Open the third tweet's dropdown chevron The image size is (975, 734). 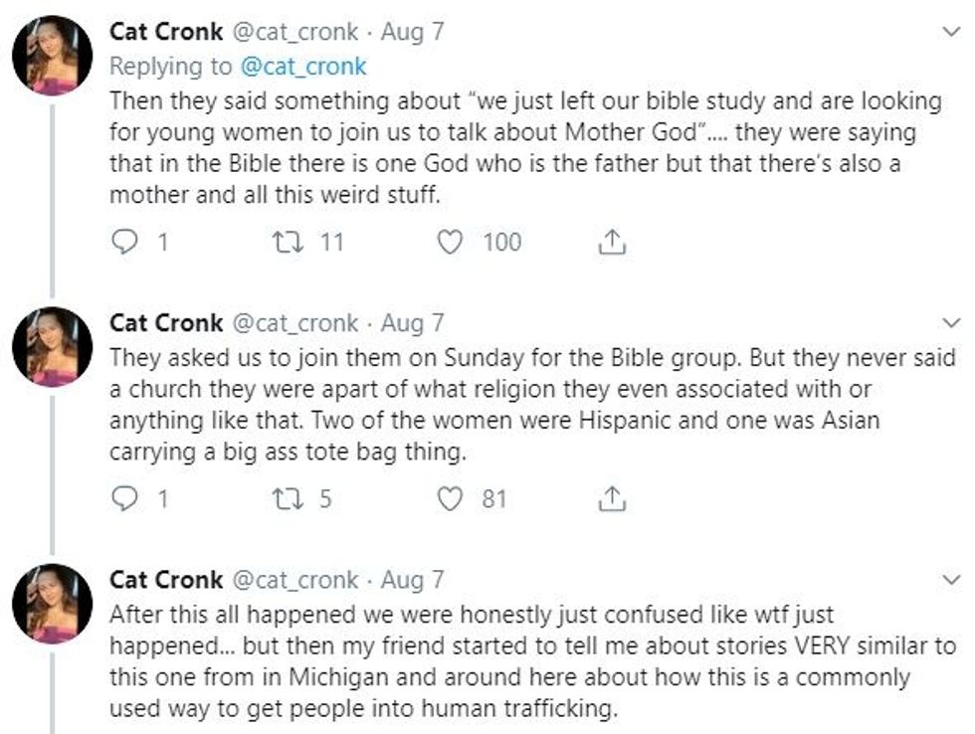951,580
